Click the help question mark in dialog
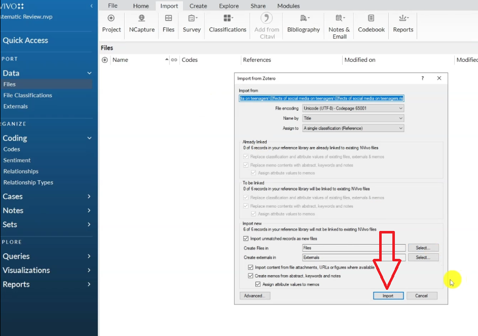 423,78
